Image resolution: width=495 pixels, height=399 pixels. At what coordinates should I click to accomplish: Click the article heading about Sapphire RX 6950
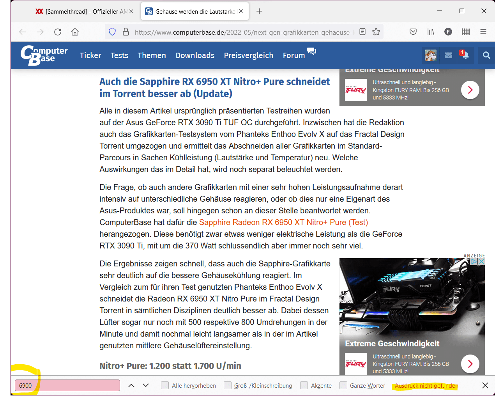[214, 87]
